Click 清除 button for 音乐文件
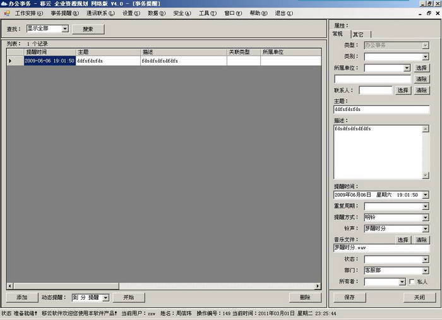Screen dimensions: 442x320 422,240
